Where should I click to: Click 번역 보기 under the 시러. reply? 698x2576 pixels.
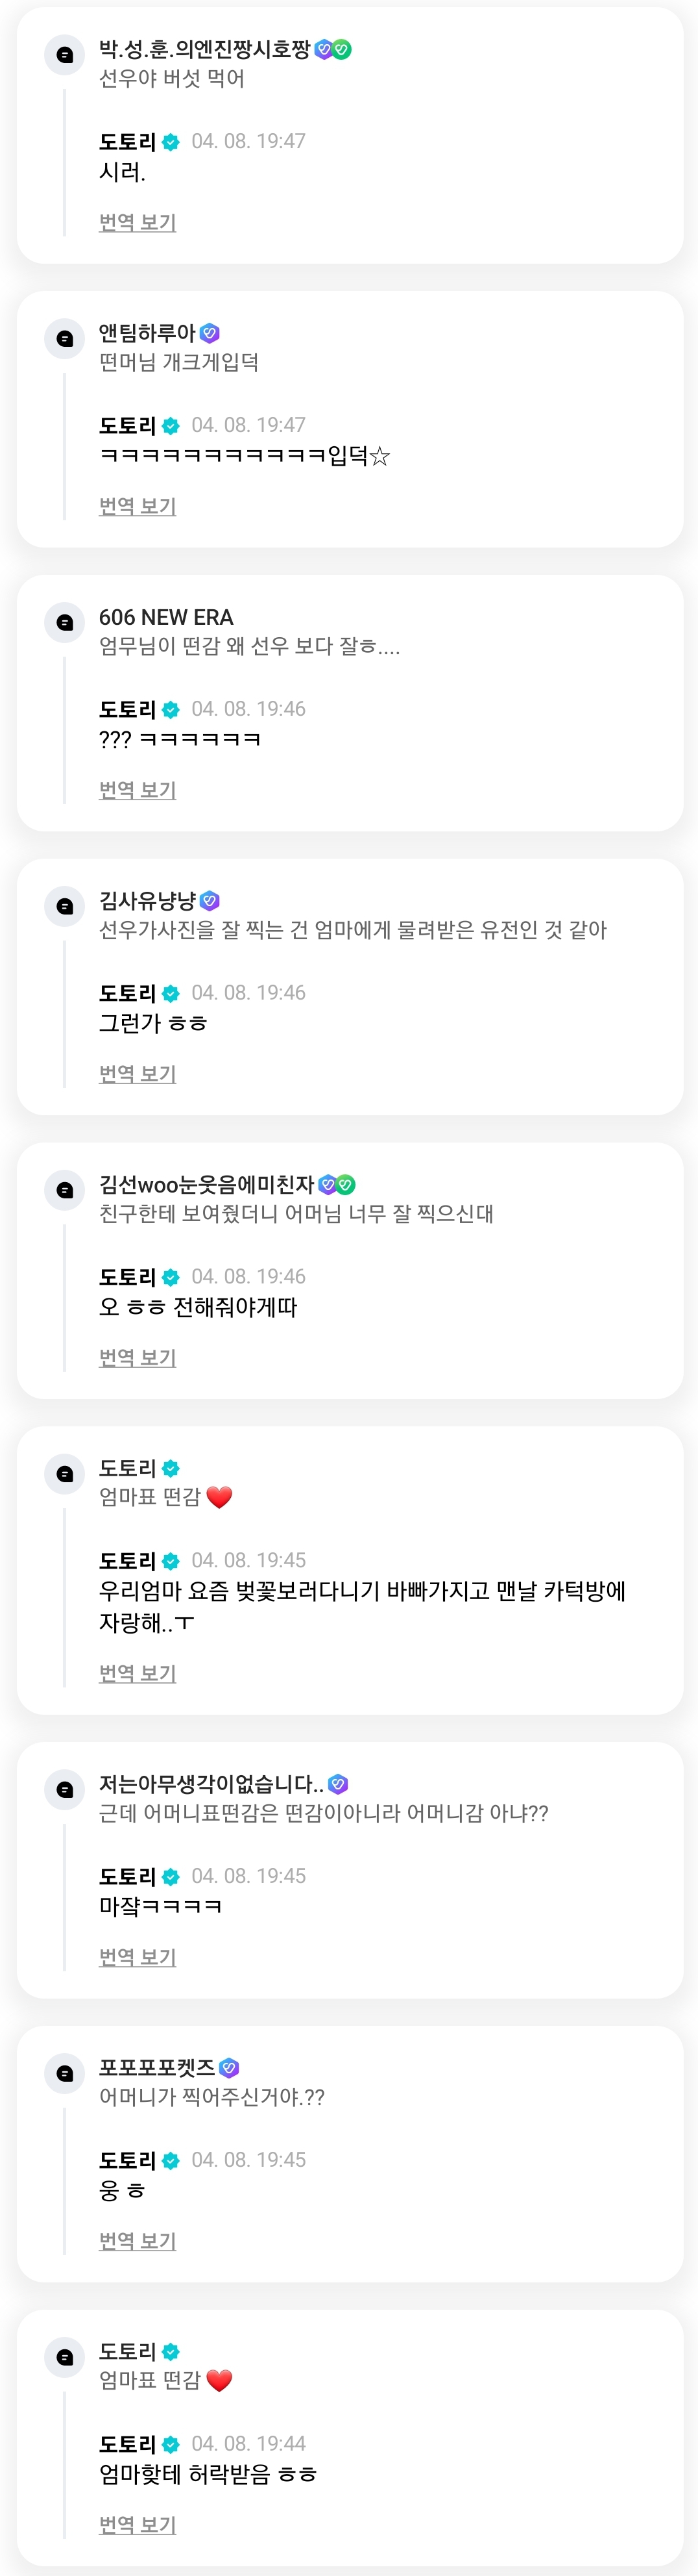coord(137,222)
